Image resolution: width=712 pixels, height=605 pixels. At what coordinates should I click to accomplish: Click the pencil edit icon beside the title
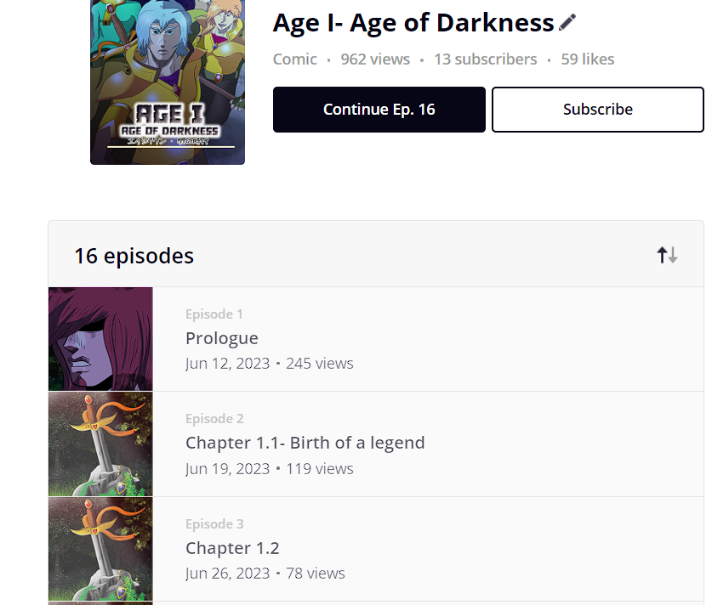(567, 23)
